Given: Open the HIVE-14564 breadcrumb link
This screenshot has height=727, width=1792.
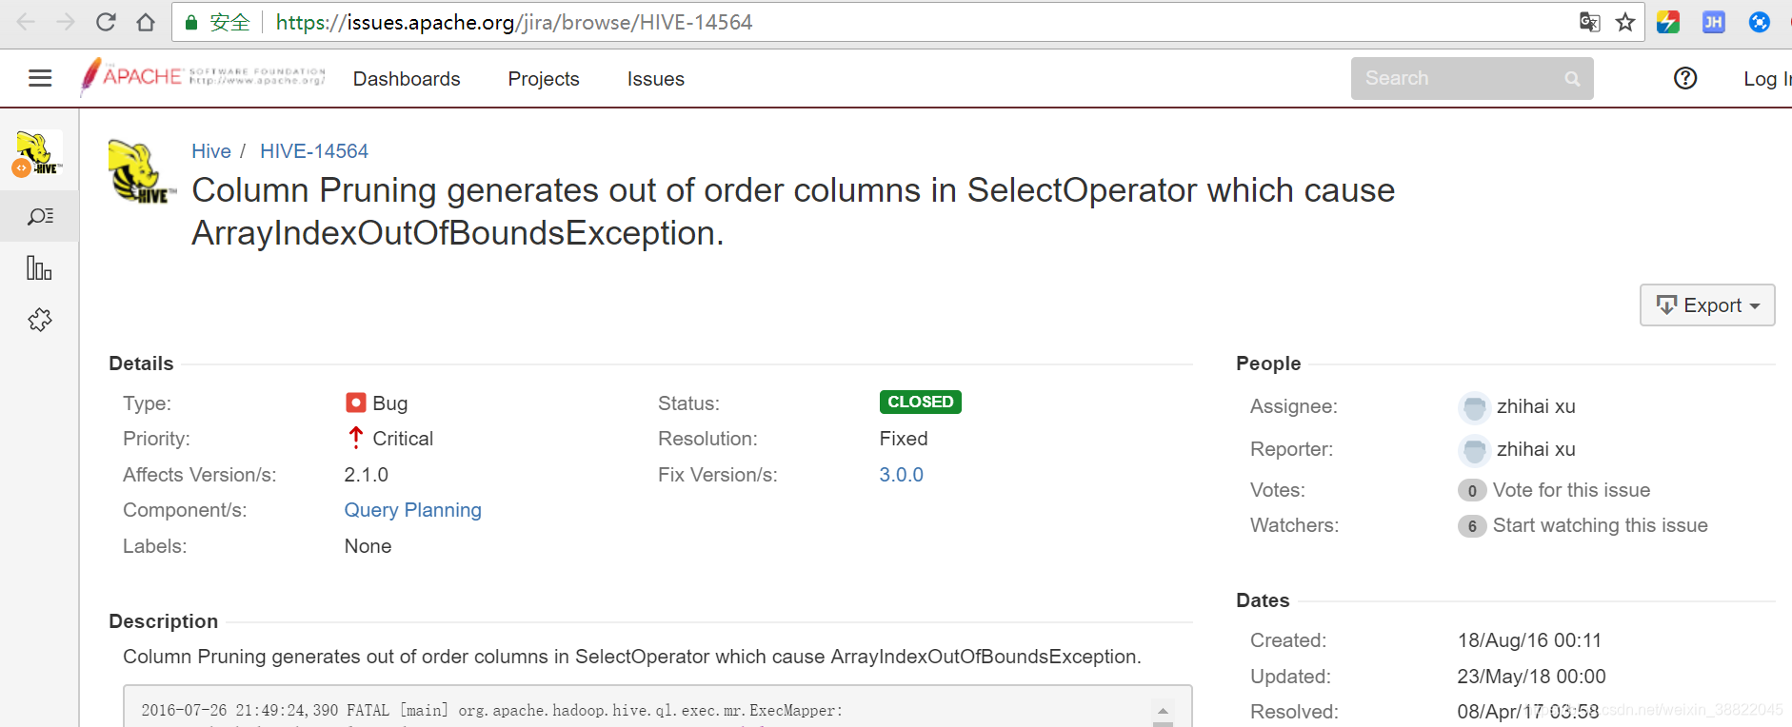Looking at the screenshot, I should [314, 151].
